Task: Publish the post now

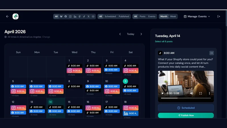Action: [x=186, y=115]
